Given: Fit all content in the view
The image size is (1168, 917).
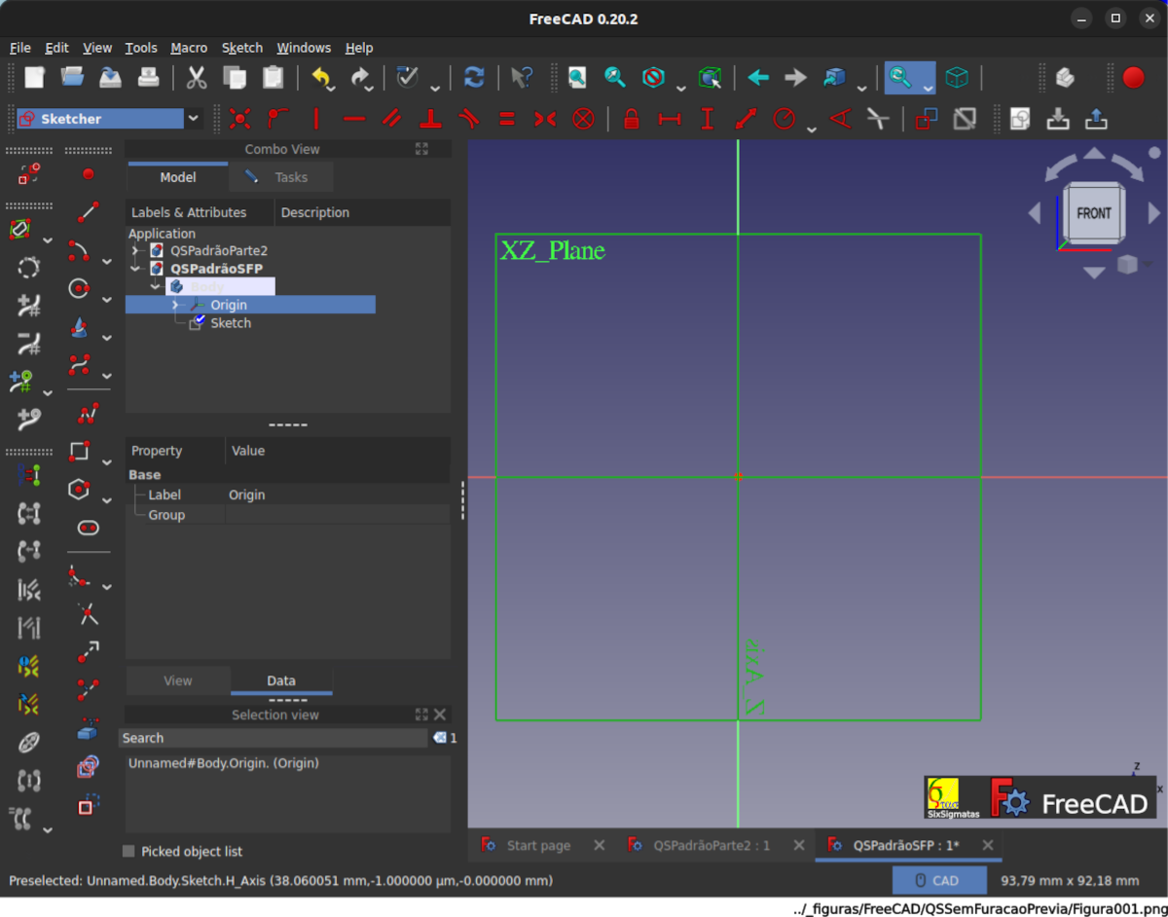Looking at the screenshot, I should 577,78.
